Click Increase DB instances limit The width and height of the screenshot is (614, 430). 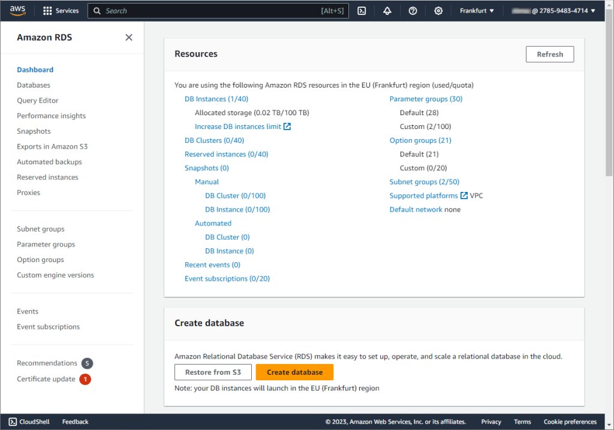[239, 126]
